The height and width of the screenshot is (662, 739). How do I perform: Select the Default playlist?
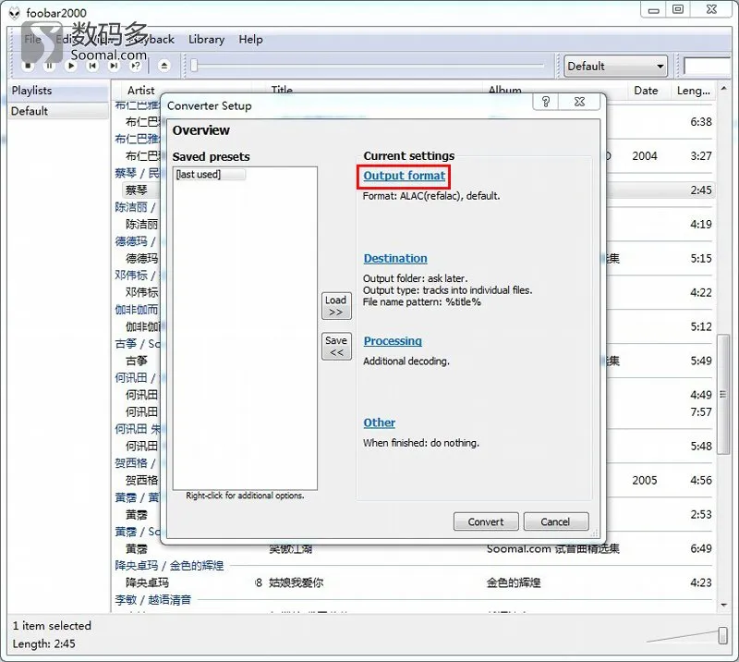[58, 111]
